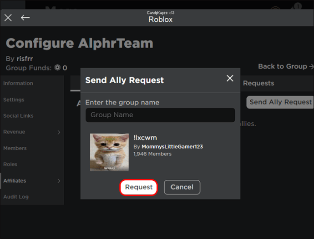The width and height of the screenshot is (314, 239).
Task: Click the X icon in the Roblox top bar
Action: [x=8, y=18]
